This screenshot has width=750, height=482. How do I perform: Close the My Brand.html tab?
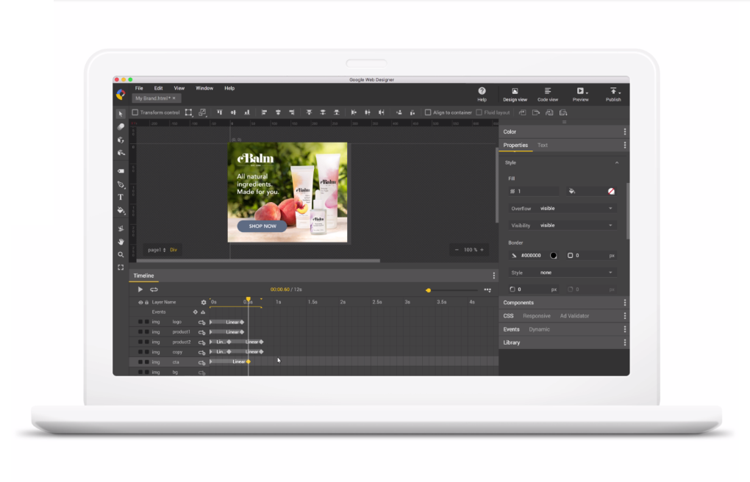(174, 98)
